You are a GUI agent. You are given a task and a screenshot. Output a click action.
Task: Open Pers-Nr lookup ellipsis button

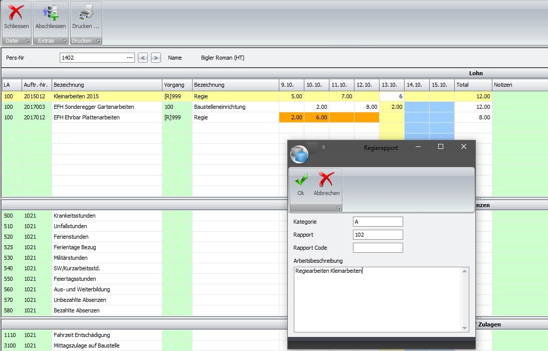point(130,58)
